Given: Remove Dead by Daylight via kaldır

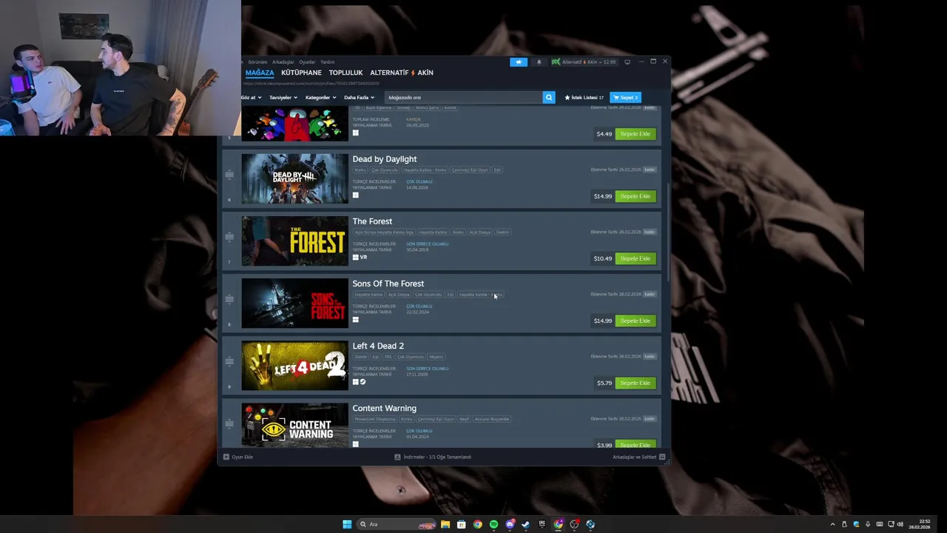Looking at the screenshot, I should 650,170.
